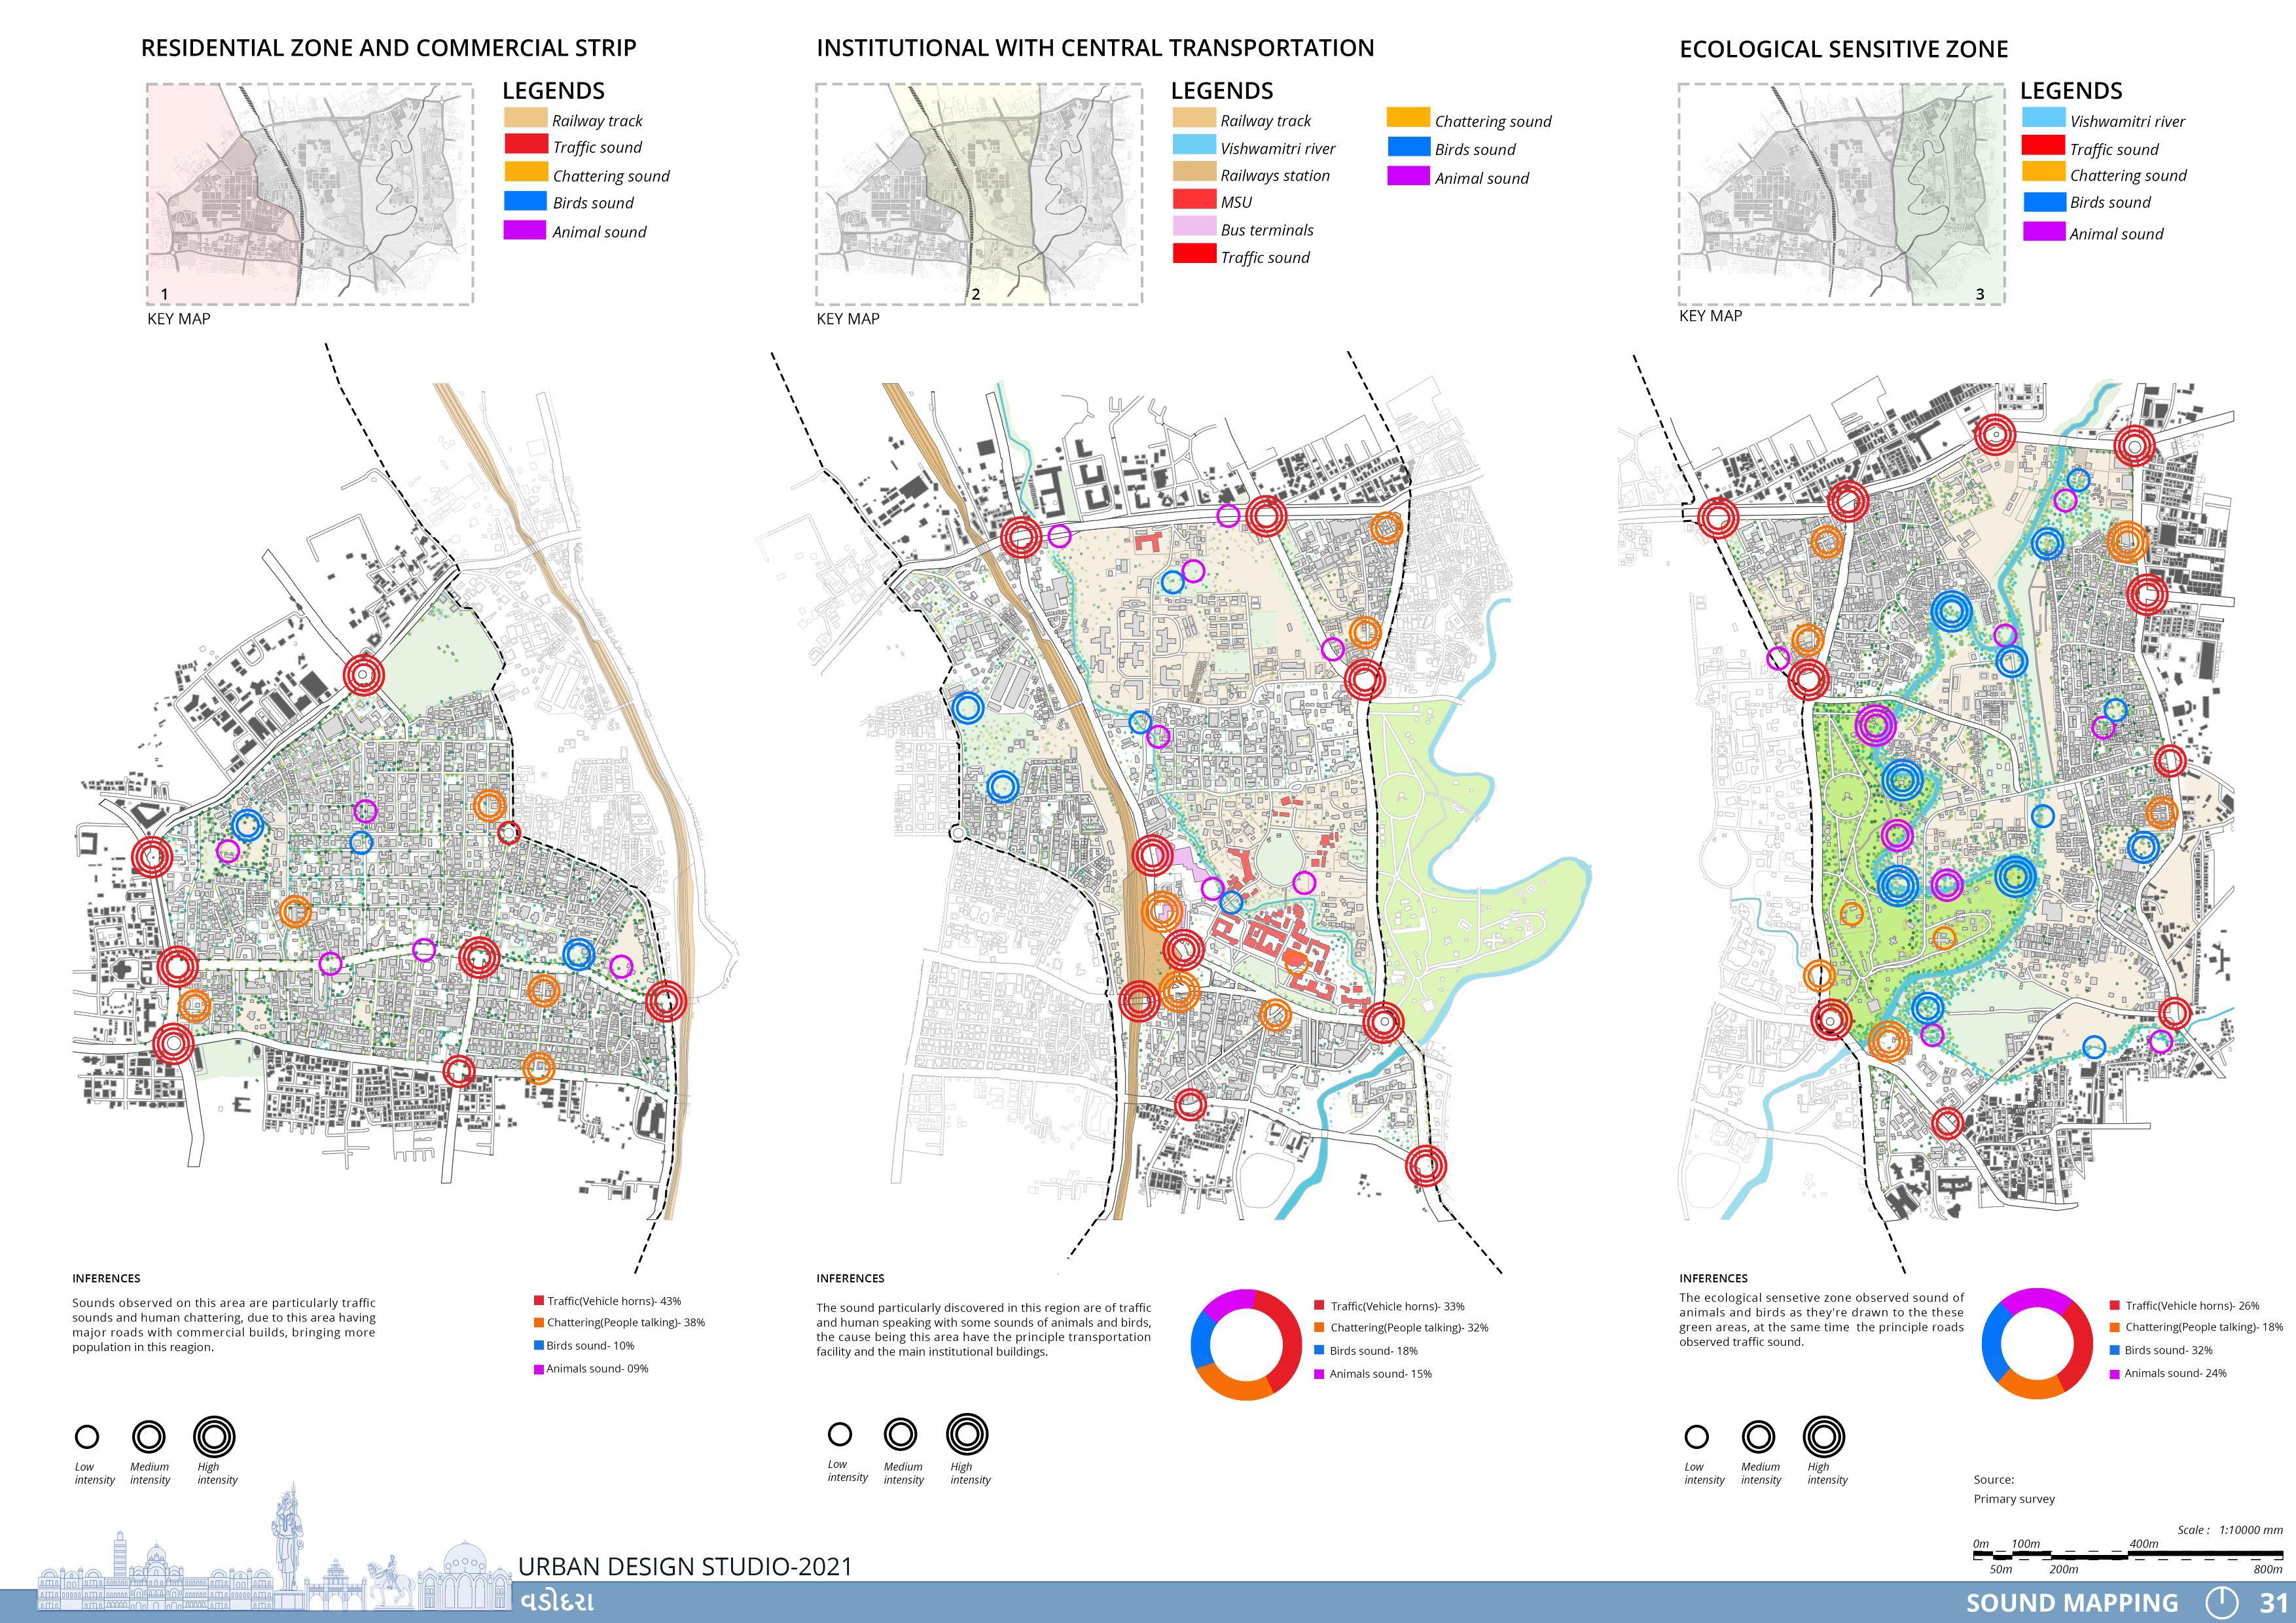The height and width of the screenshot is (1623, 2296).
Task: Open key map 3 thumbnail
Action: click(1841, 194)
